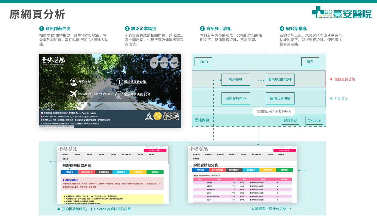Click the 大腸直腸外科 row in the queue table
Screen dimensions: 377x222
(x=242, y=190)
